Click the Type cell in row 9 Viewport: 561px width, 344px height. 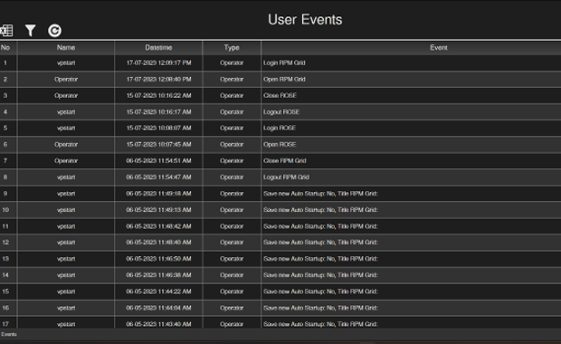[x=232, y=194]
